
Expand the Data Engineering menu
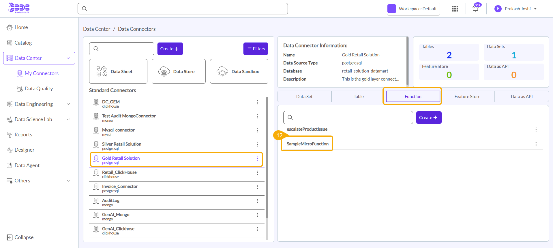tap(68, 104)
